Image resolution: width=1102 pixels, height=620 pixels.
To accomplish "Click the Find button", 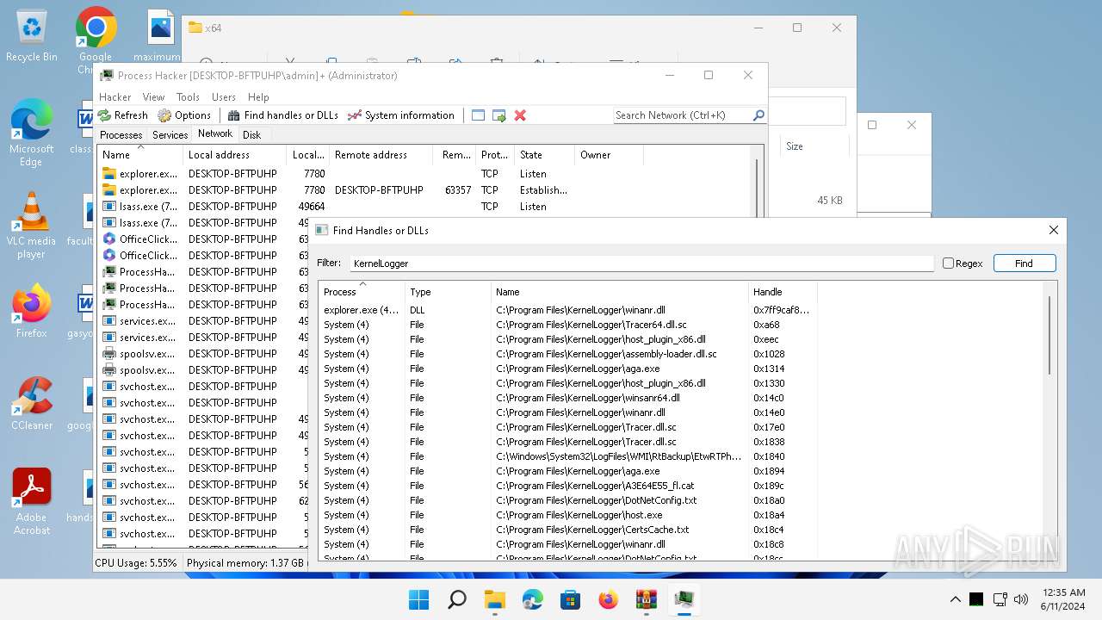I will (1024, 263).
